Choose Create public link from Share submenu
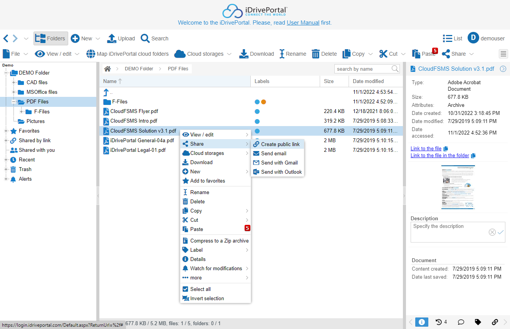This screenshot has height=329, width=510. [280, 144]
